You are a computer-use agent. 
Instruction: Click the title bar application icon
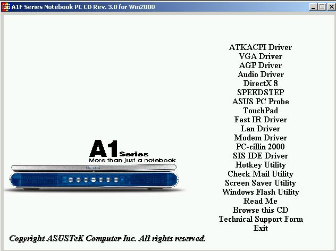tap(6, 7)
